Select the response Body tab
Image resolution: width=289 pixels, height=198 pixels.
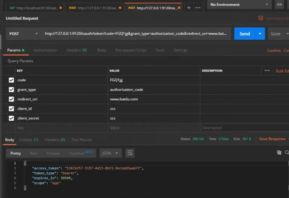[10, 140]
